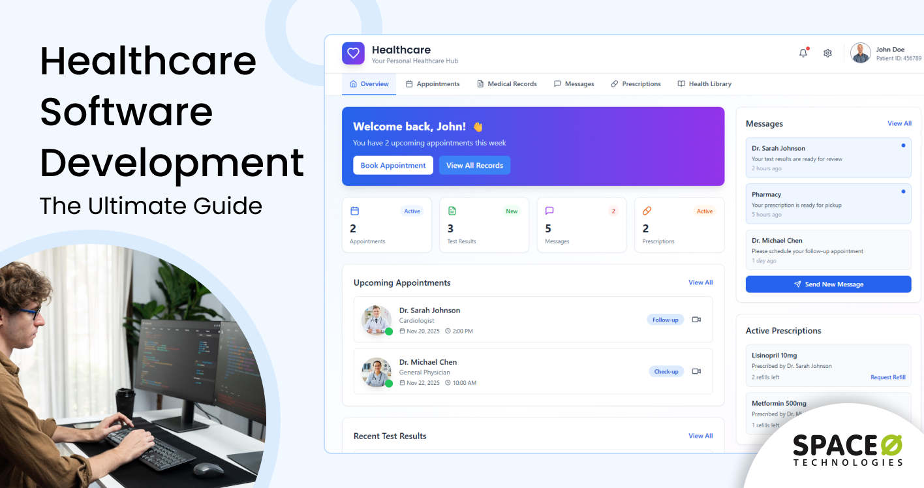924x488 pixels.
Task: Click the View All Records button
Action: coord(474,166)
